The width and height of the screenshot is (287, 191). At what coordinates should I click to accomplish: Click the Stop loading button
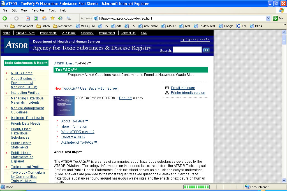click(x=28, y=18)
